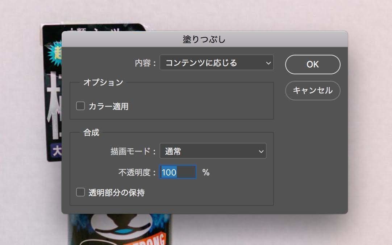The width and height of the screenshot is (392, 245).
Task: Click the オプション group heading
Action: (x=103, y=82)
